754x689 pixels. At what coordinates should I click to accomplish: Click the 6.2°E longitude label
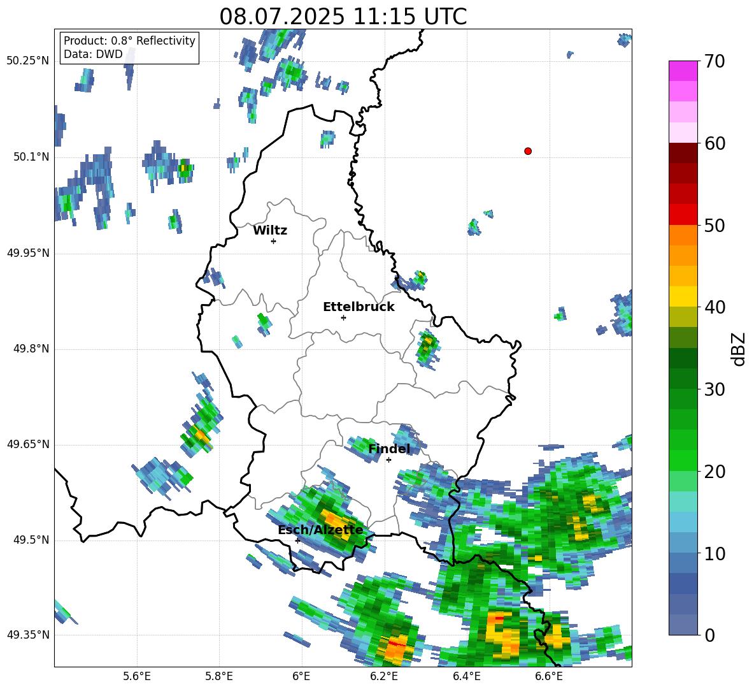384,676
